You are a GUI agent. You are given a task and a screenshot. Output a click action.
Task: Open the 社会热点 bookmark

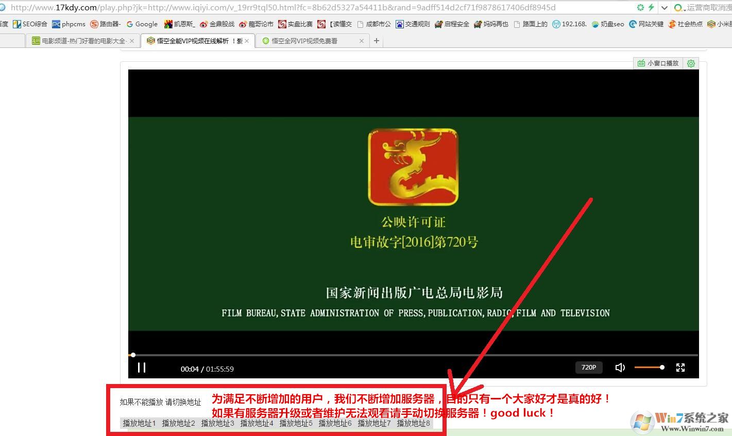coord(686,24)
